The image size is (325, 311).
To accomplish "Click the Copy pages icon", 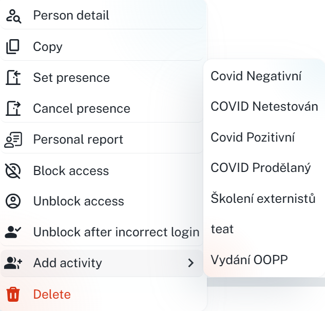I will click(13, 47).
